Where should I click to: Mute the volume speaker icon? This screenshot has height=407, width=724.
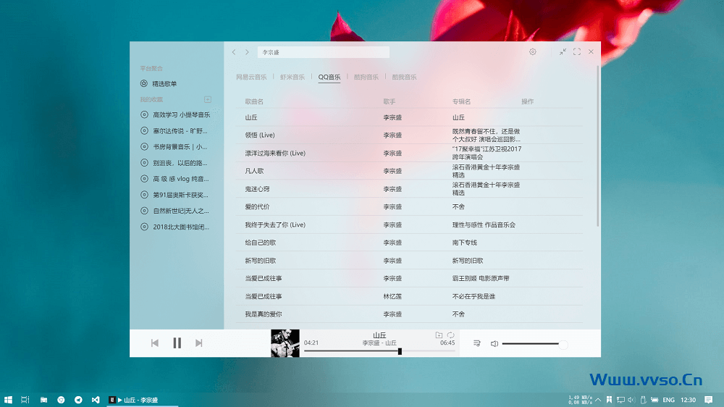(494, 344)
